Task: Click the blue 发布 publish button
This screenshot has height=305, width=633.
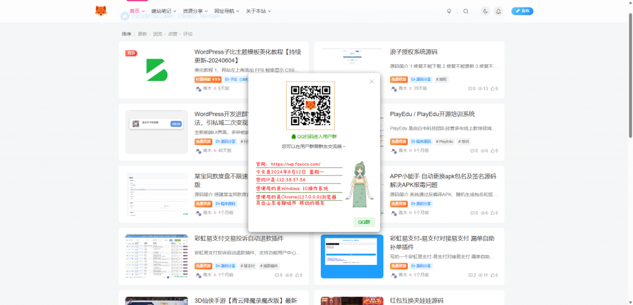Action: pos(522,11)
